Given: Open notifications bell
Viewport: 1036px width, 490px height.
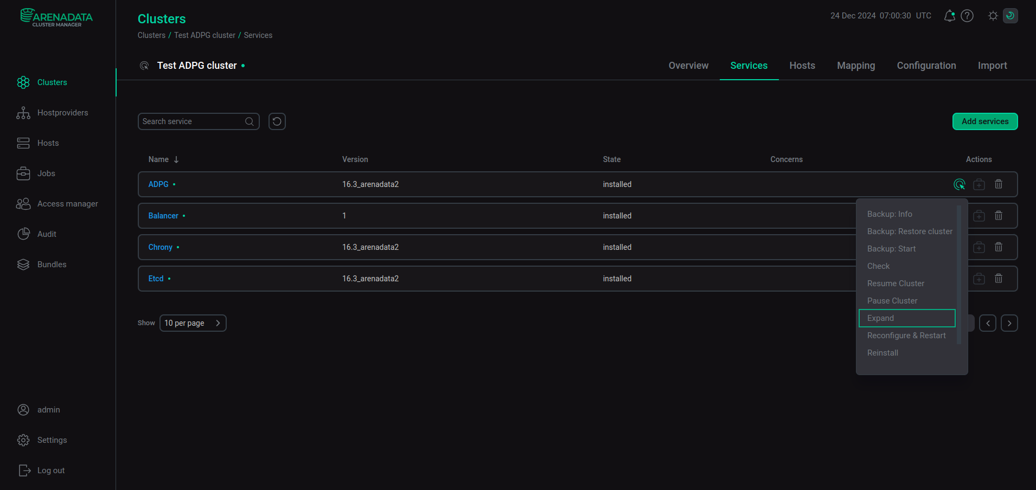Looking at the screenshot, I should (949, 16).
